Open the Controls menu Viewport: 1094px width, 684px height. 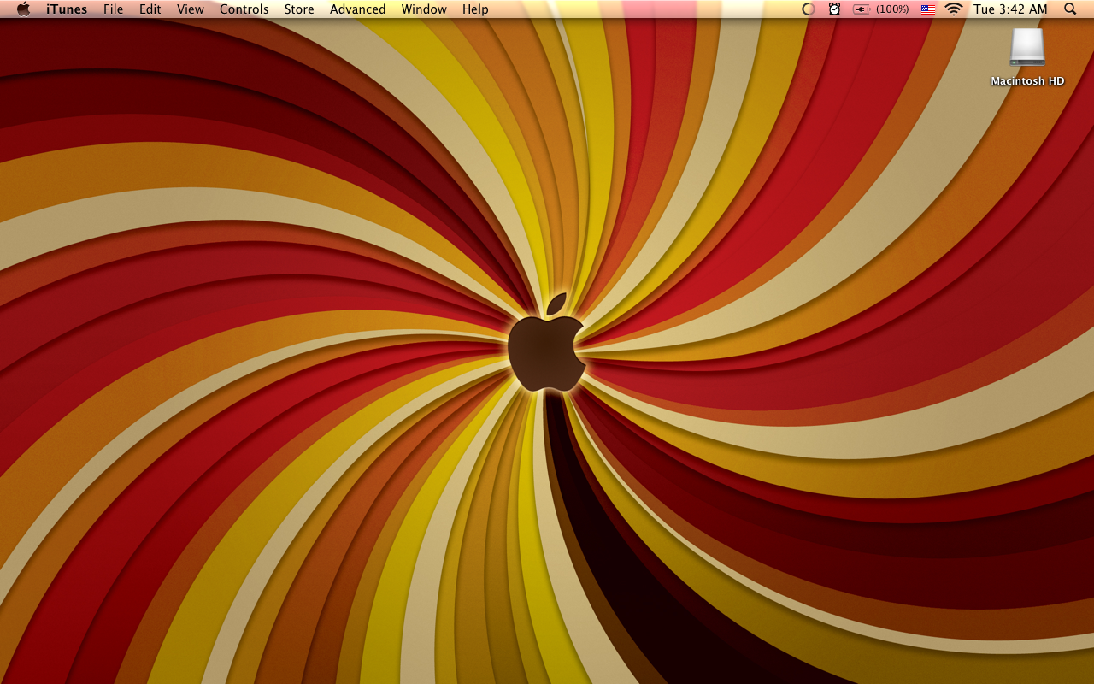(244, 9)
